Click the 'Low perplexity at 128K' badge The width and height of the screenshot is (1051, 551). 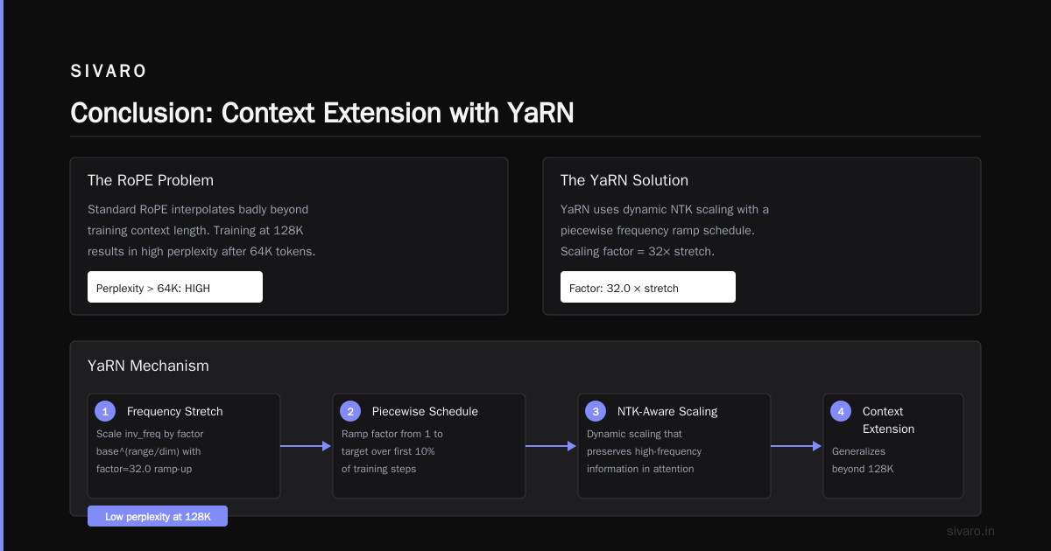click(x=158, y=516)
